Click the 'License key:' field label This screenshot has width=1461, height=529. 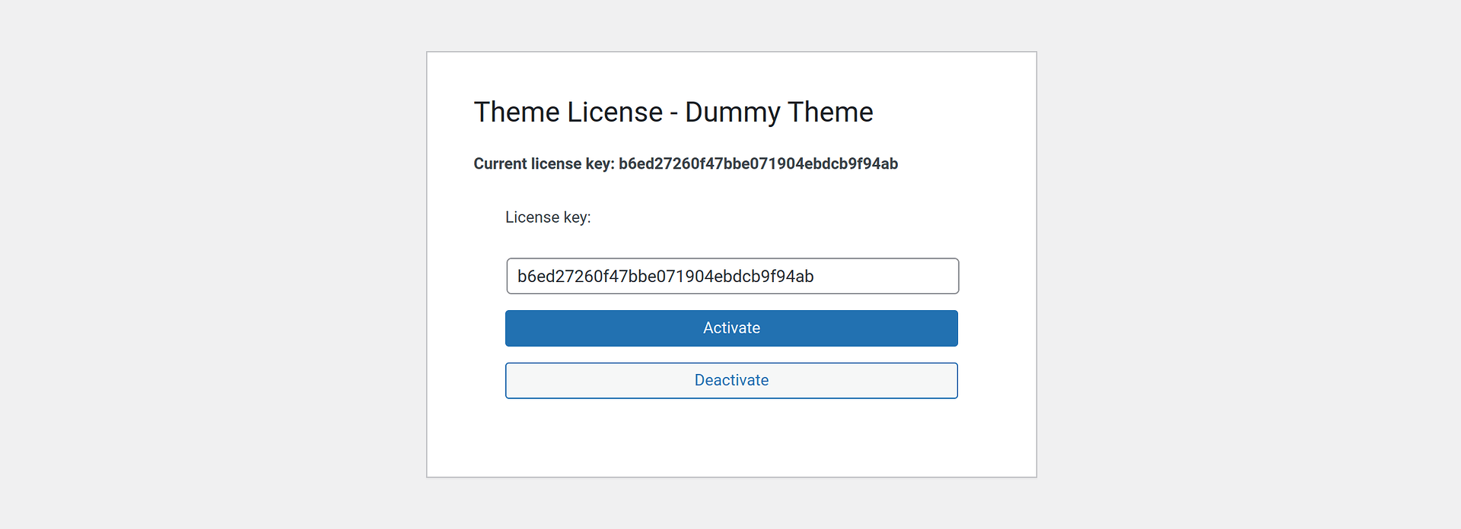[x=548, y=217]
